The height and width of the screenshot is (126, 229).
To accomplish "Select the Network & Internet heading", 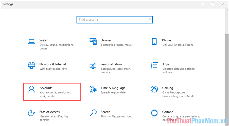I will tap(53, 64).
